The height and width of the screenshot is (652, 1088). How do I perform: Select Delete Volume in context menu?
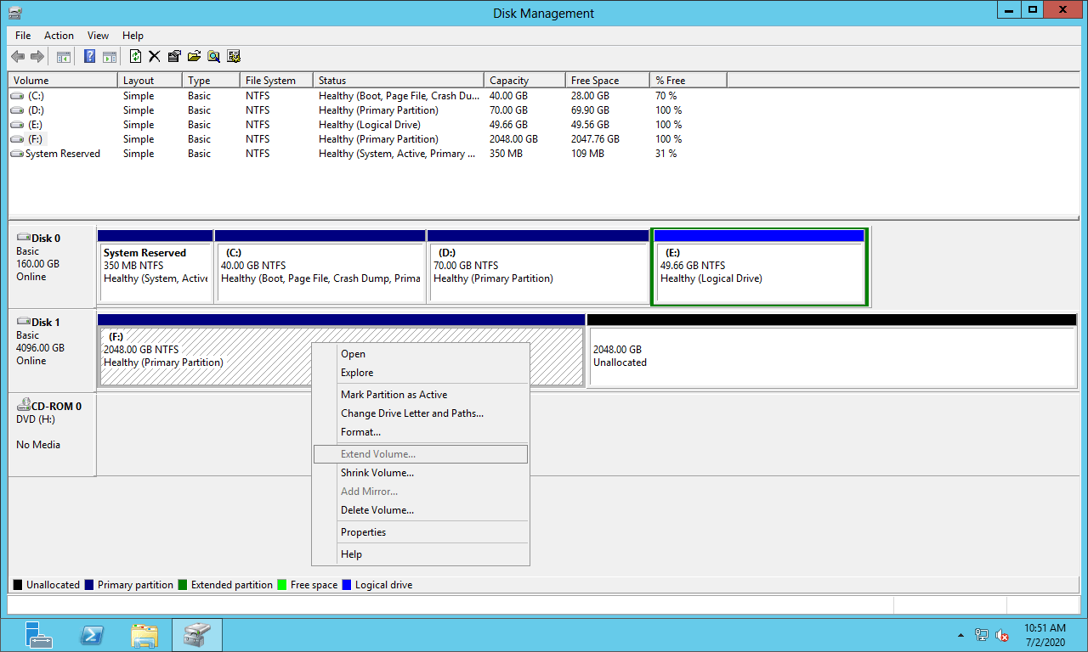[x=377, y=510]
